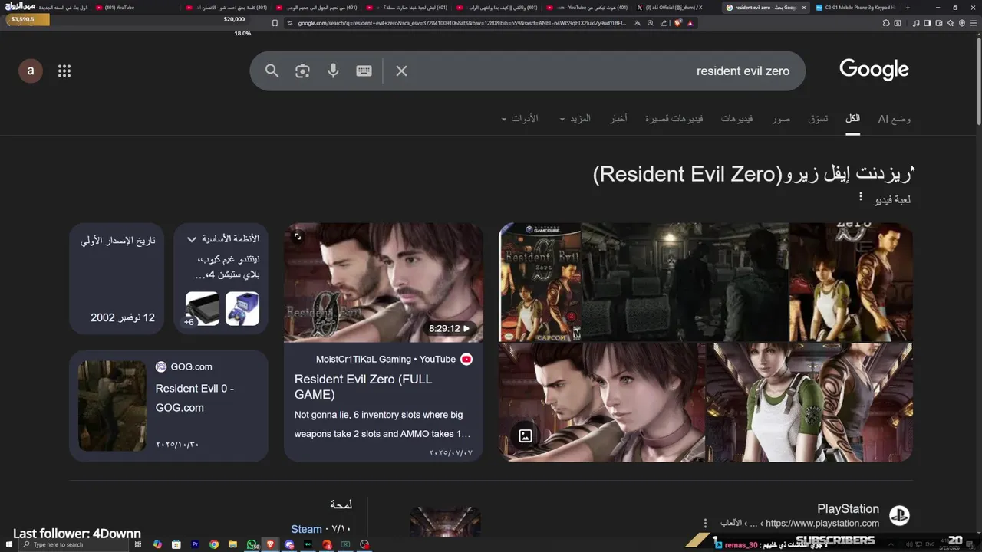Open the Rebecca and Billy close-up image
This screenshot has width=982, height=552.
coord(601,402)
